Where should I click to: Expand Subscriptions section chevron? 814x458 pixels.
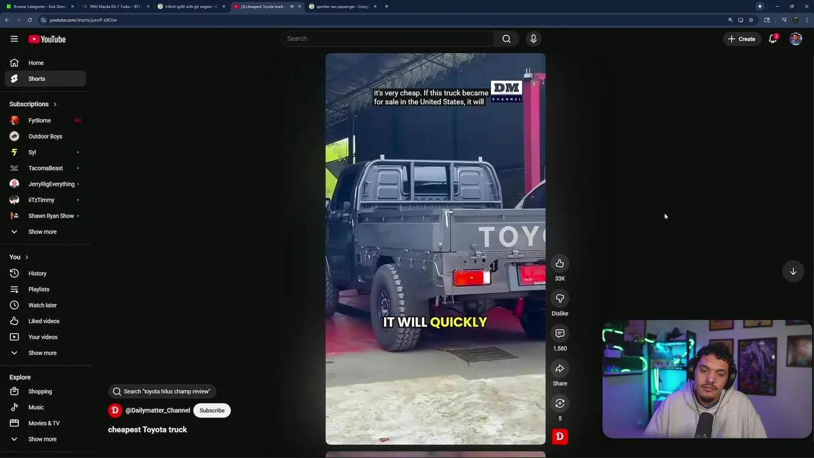[55, 104]
